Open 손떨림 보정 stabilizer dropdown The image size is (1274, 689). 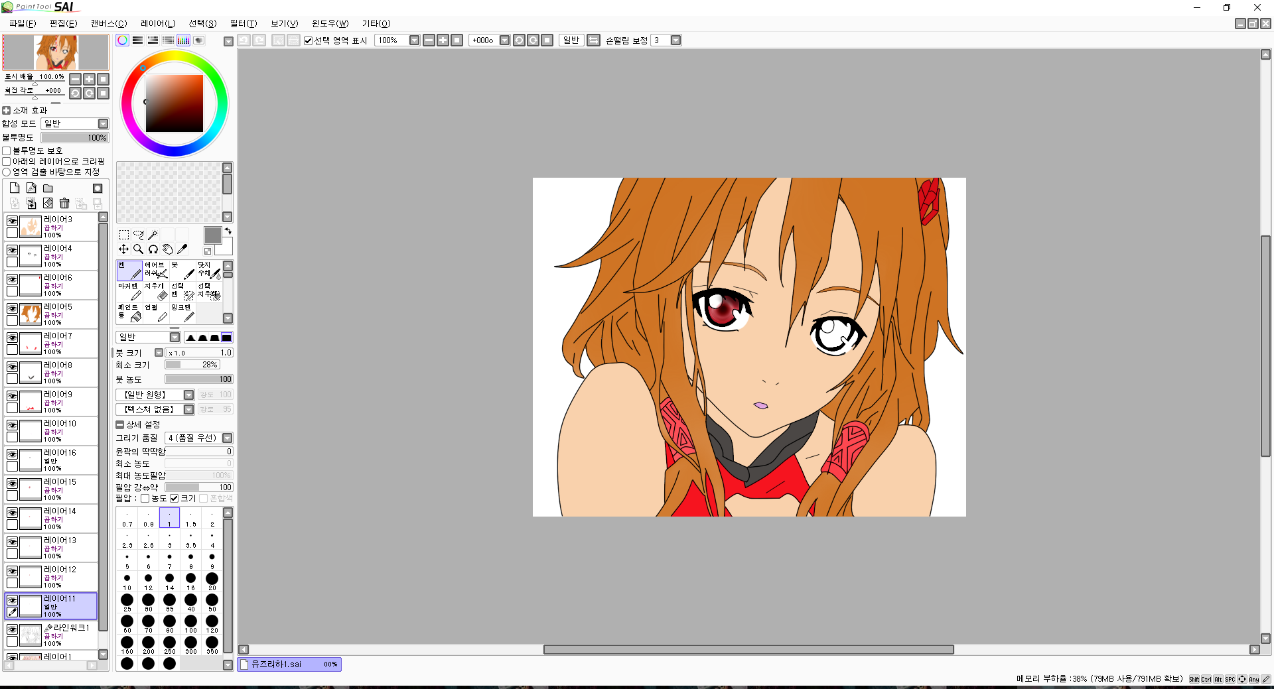click(676, 40)
